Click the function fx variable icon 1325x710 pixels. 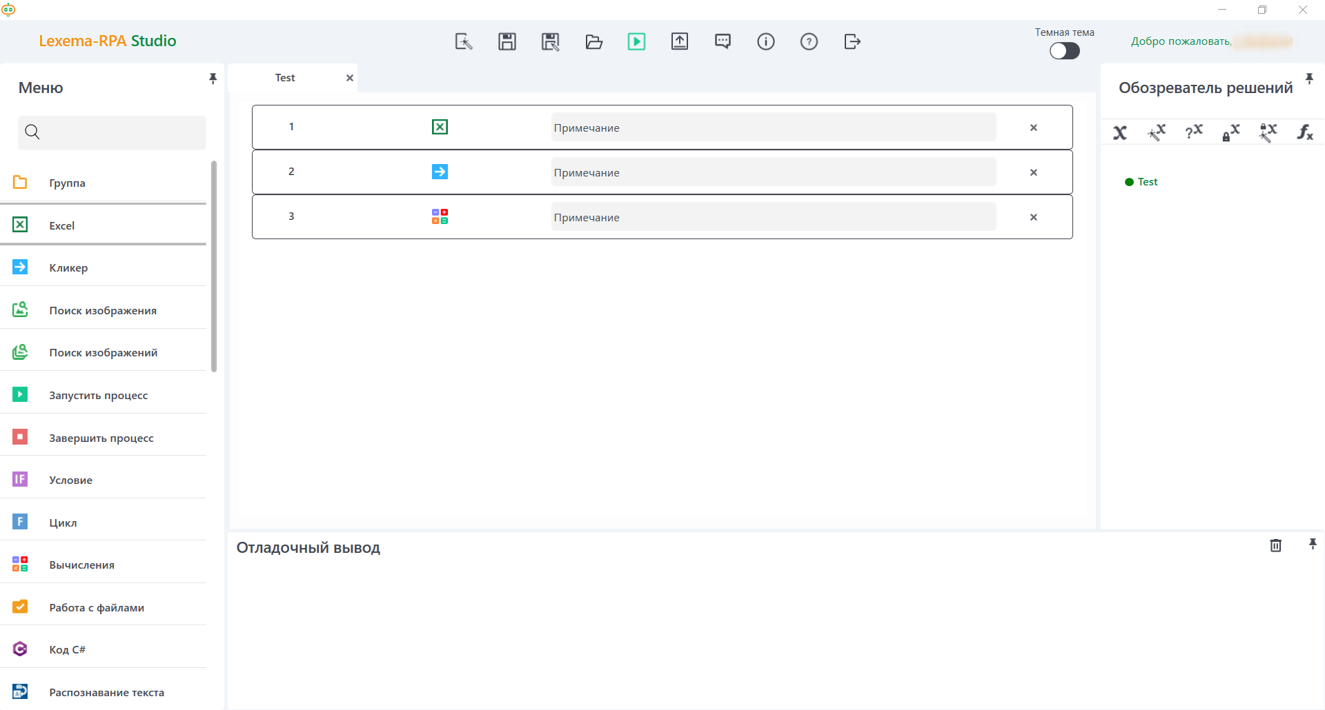[x=1304, y=132]
